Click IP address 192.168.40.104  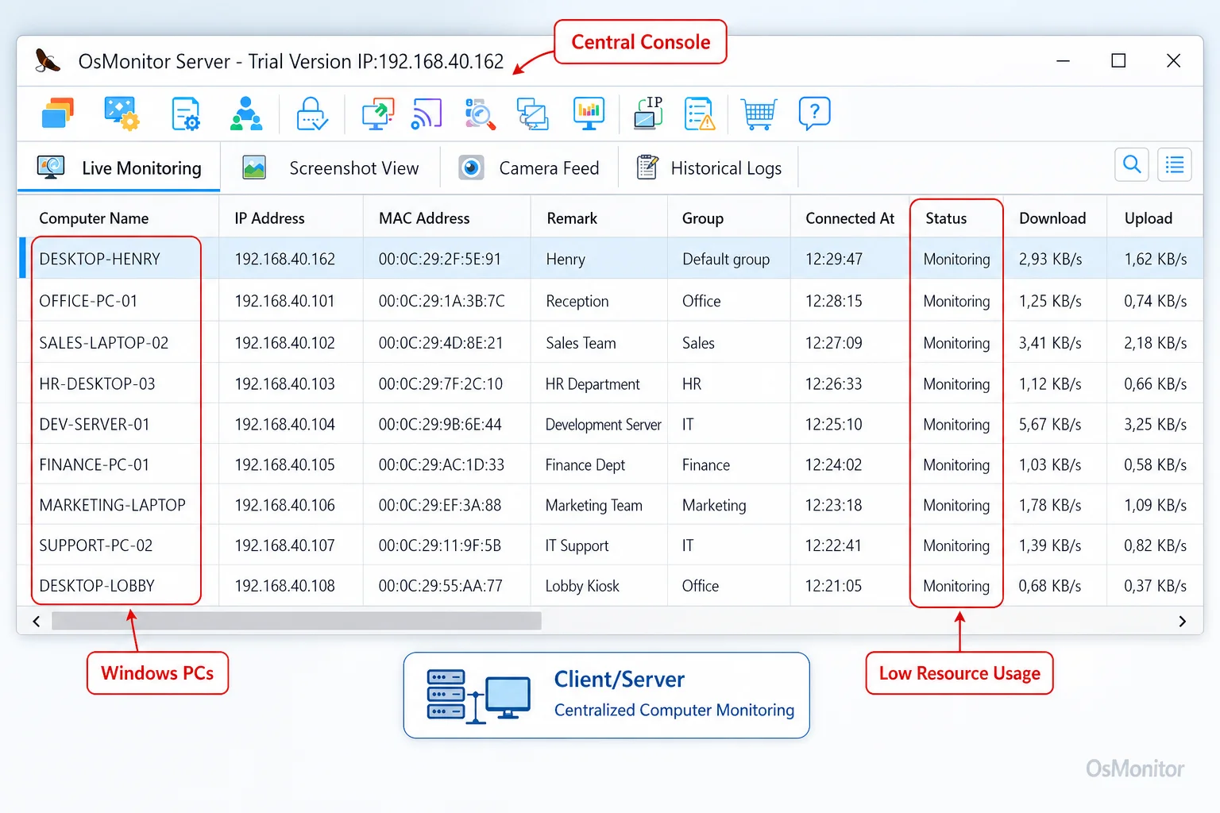(x=284, y=424)
